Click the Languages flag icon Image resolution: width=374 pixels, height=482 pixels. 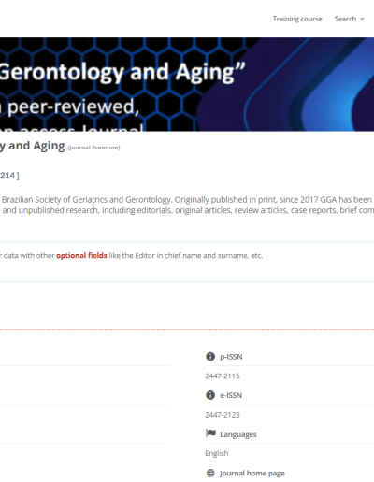(x=210, y=433)
